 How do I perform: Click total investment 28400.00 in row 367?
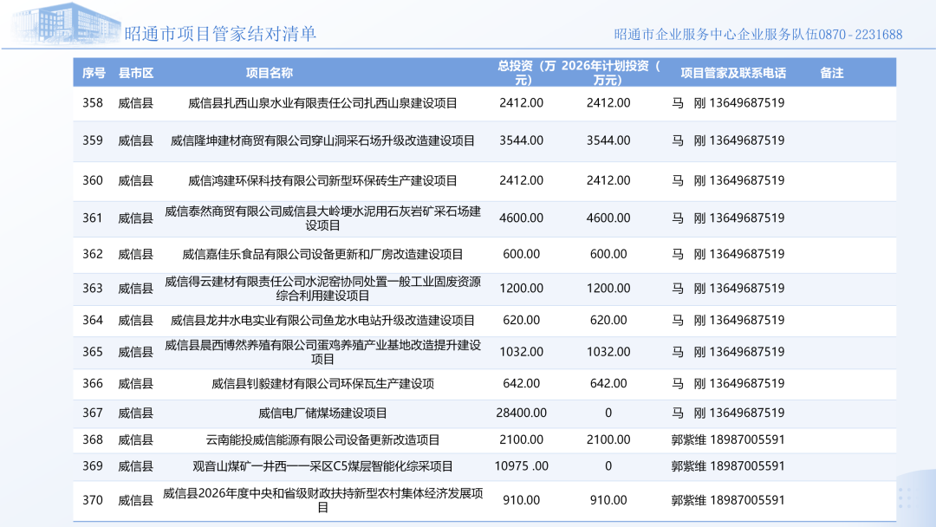click(521, 413)
